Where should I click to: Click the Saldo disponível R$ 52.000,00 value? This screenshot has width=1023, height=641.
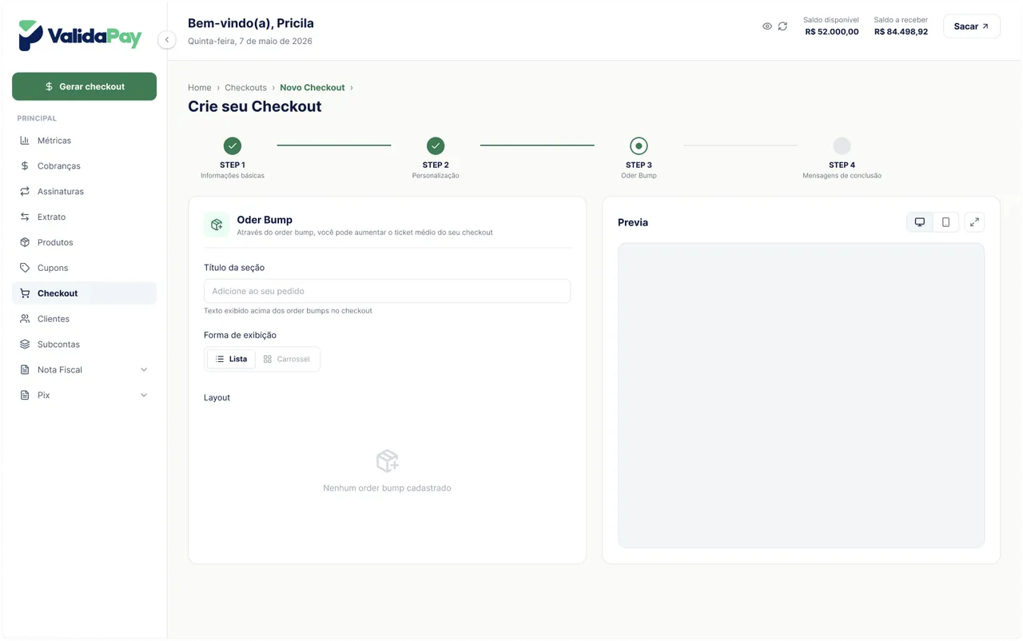click(832, 32)
